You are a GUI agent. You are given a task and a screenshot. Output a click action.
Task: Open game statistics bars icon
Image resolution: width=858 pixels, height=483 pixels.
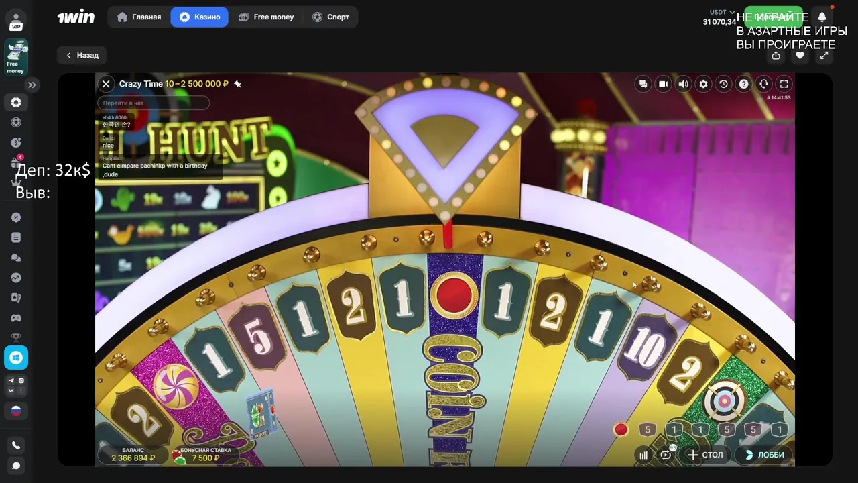point(643,455)
